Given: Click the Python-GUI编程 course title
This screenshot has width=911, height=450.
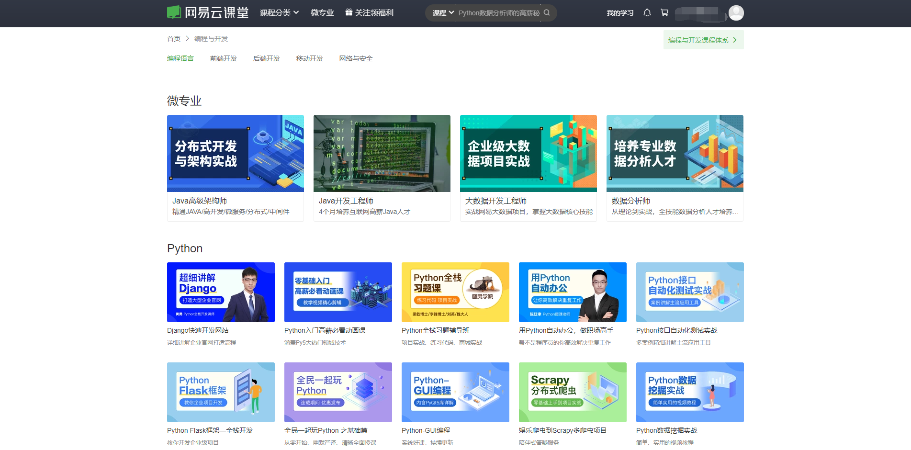Looking at the screenshot, I should coord(426,430).
